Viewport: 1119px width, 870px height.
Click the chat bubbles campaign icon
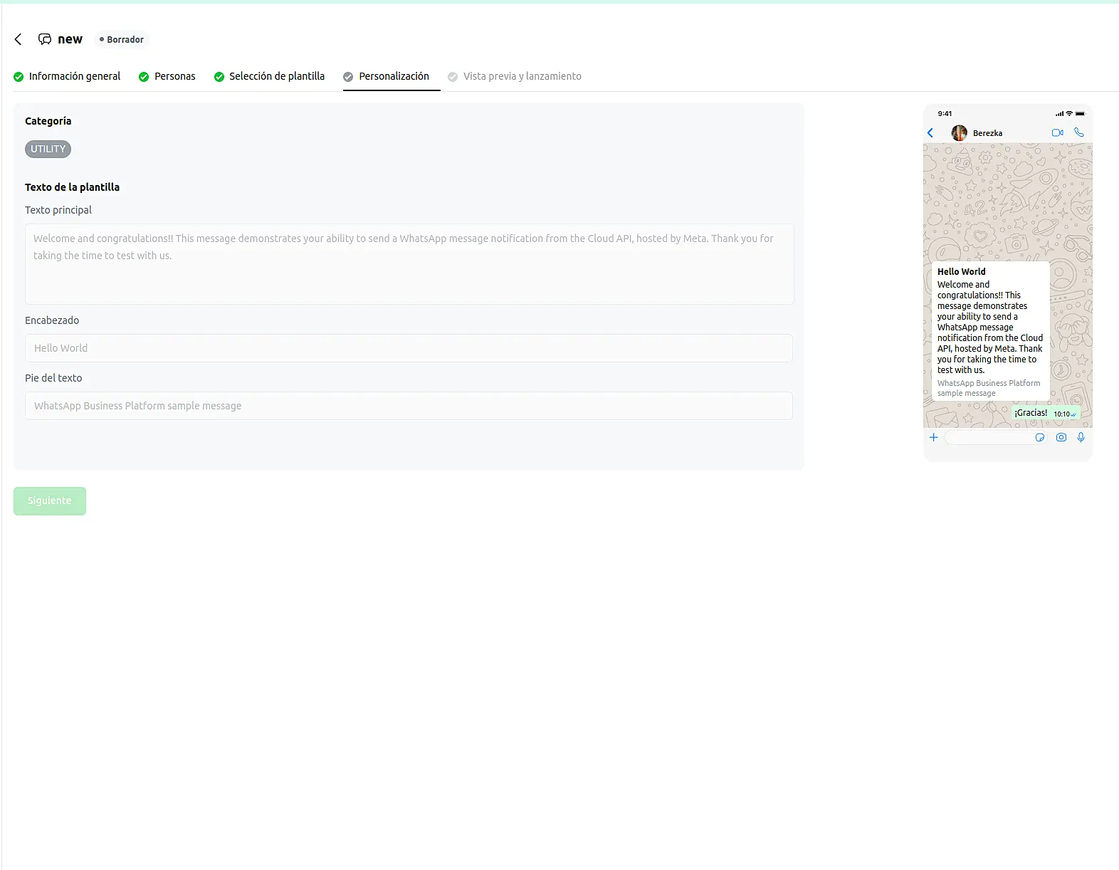(45, 39)
